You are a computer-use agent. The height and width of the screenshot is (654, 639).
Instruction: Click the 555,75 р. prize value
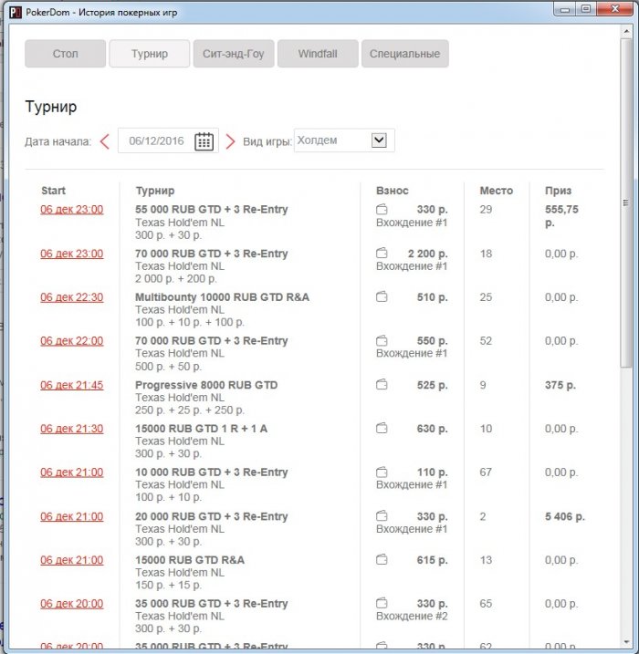561,215
